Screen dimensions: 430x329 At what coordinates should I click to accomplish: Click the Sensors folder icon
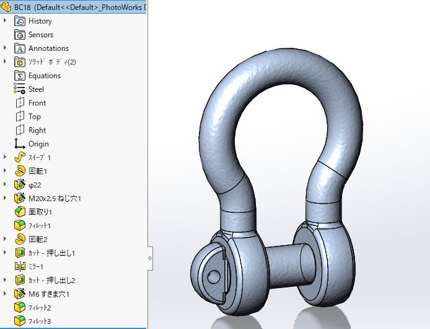20,35
